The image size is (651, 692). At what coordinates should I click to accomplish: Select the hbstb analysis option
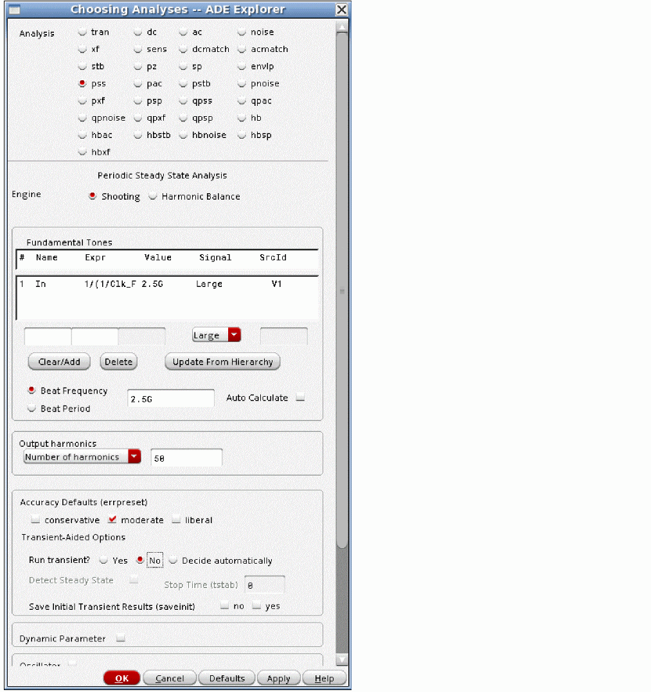(138, 135)
